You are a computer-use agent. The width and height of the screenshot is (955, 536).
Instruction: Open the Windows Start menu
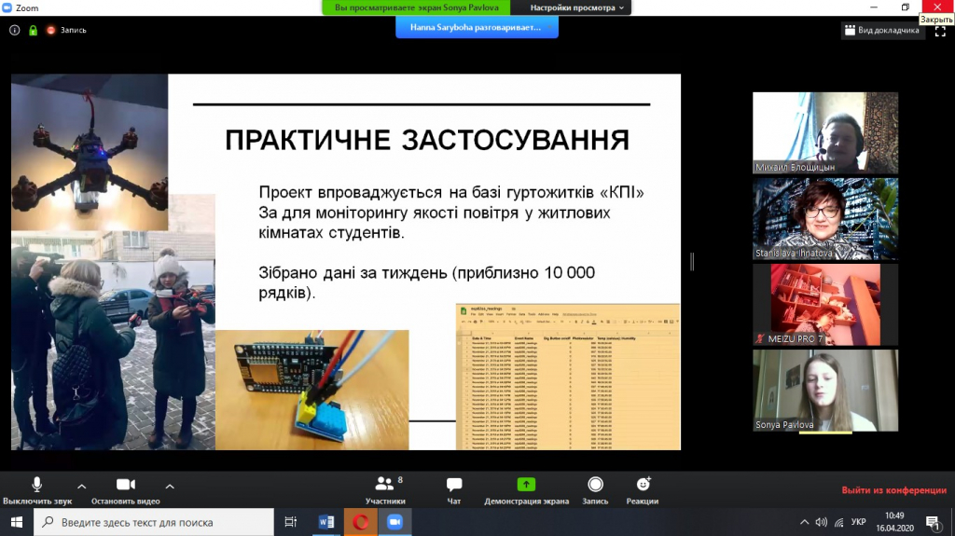pyautogui.click(x=17, y=522)
